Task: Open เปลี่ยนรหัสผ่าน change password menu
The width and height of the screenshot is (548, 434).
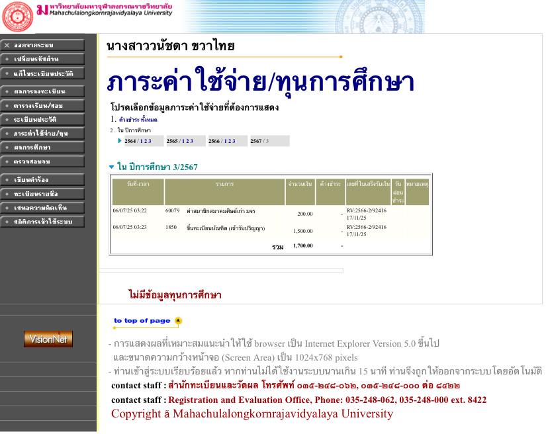Action: [x=42, y=59]
